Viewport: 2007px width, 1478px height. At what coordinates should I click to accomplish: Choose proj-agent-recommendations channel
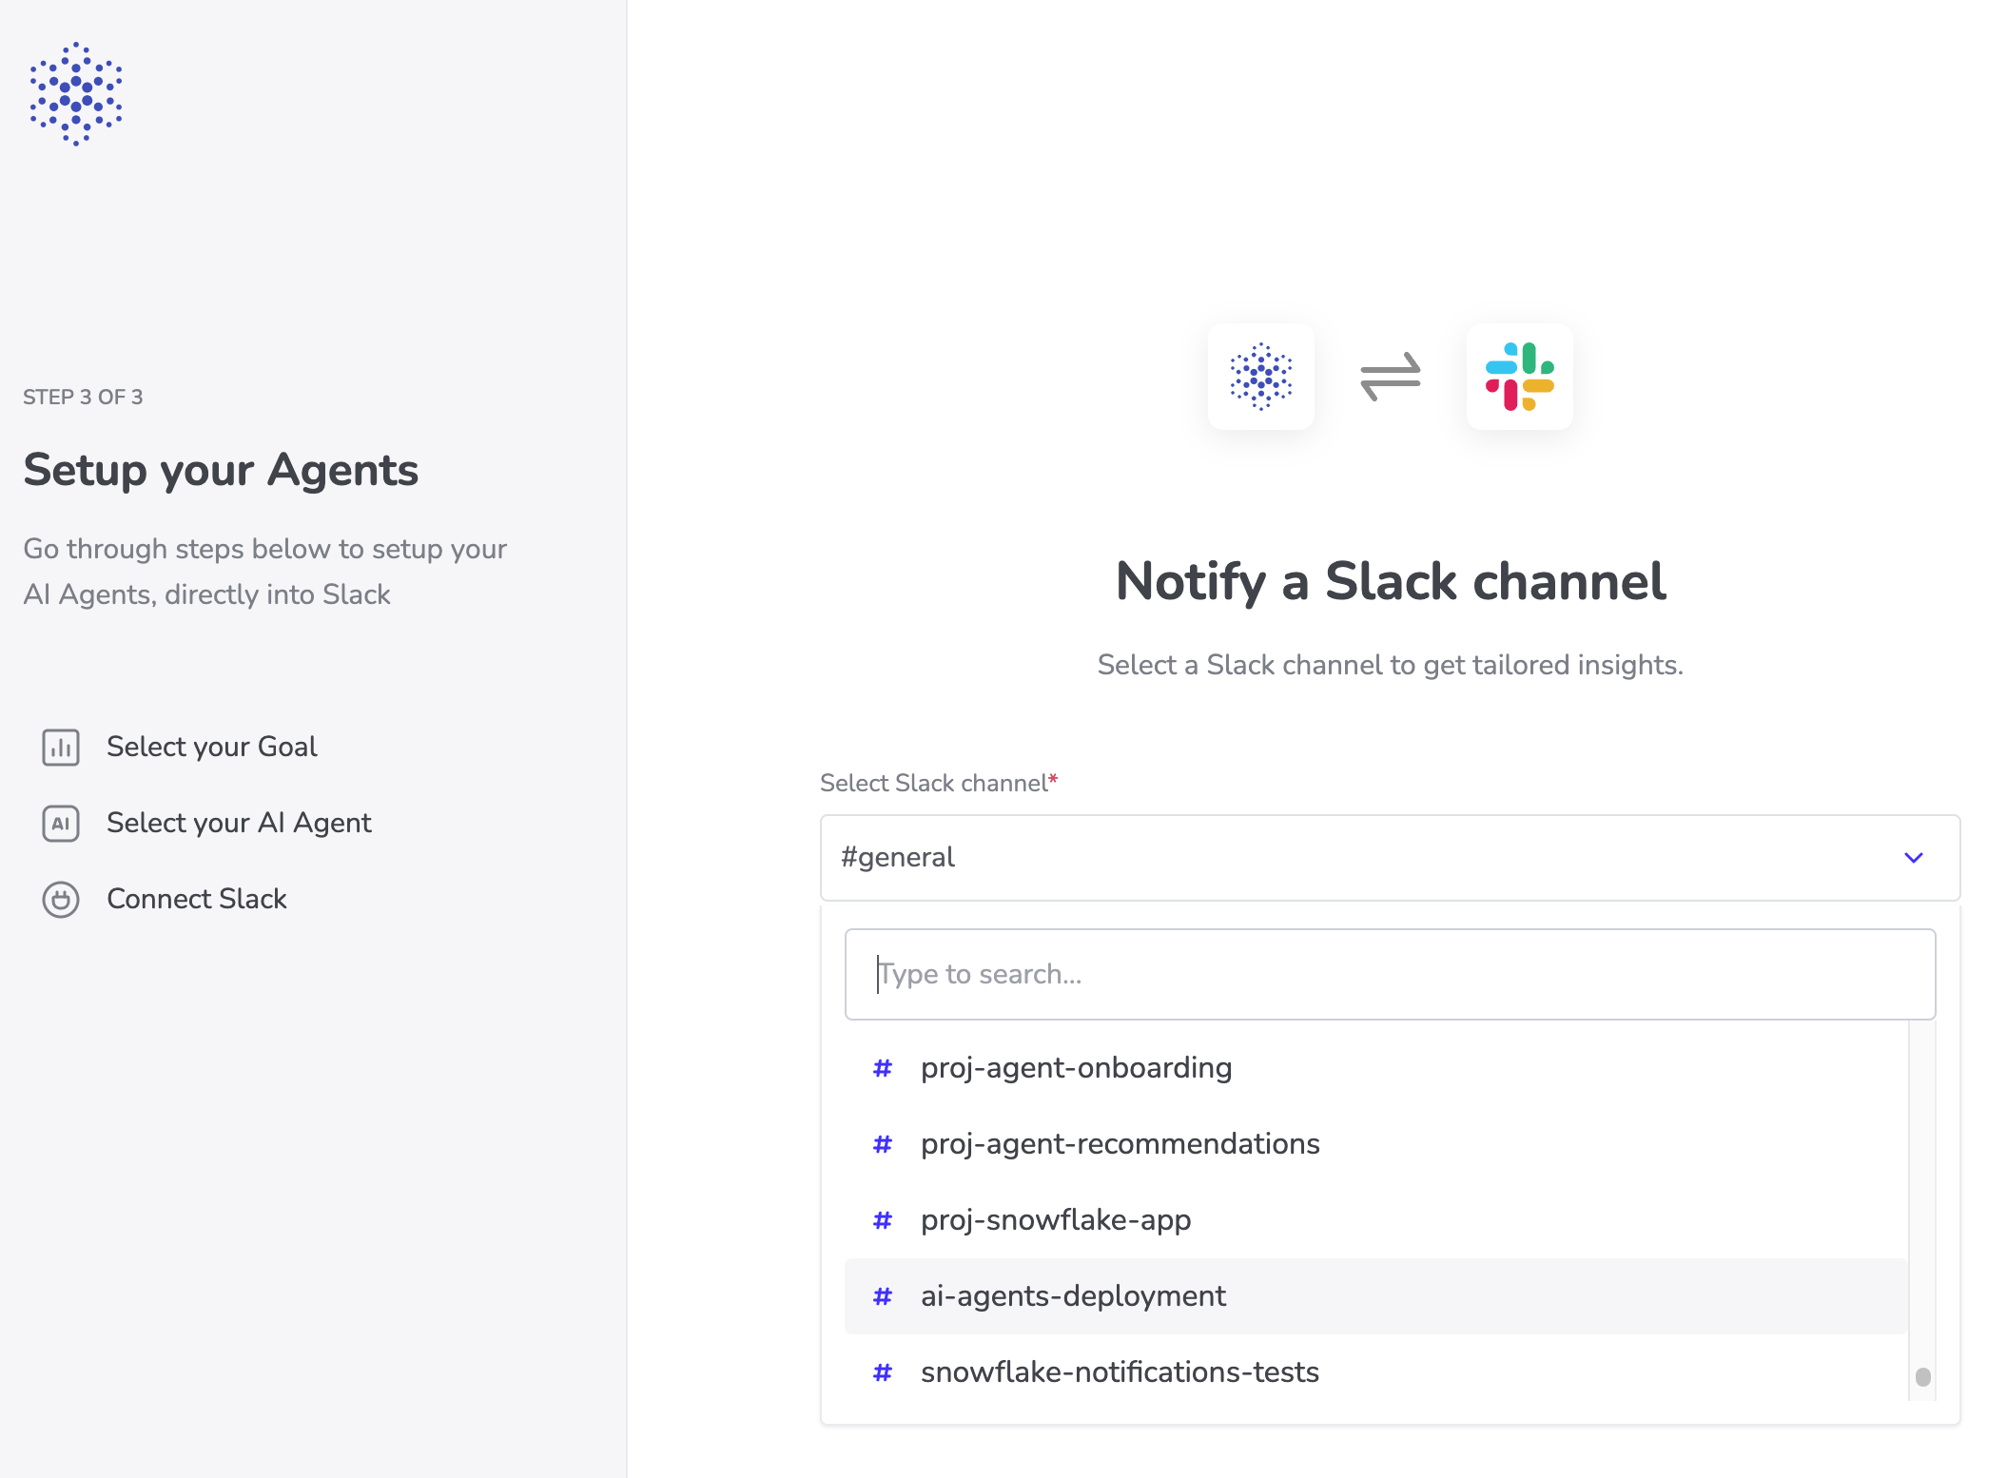[1375, 1144]
